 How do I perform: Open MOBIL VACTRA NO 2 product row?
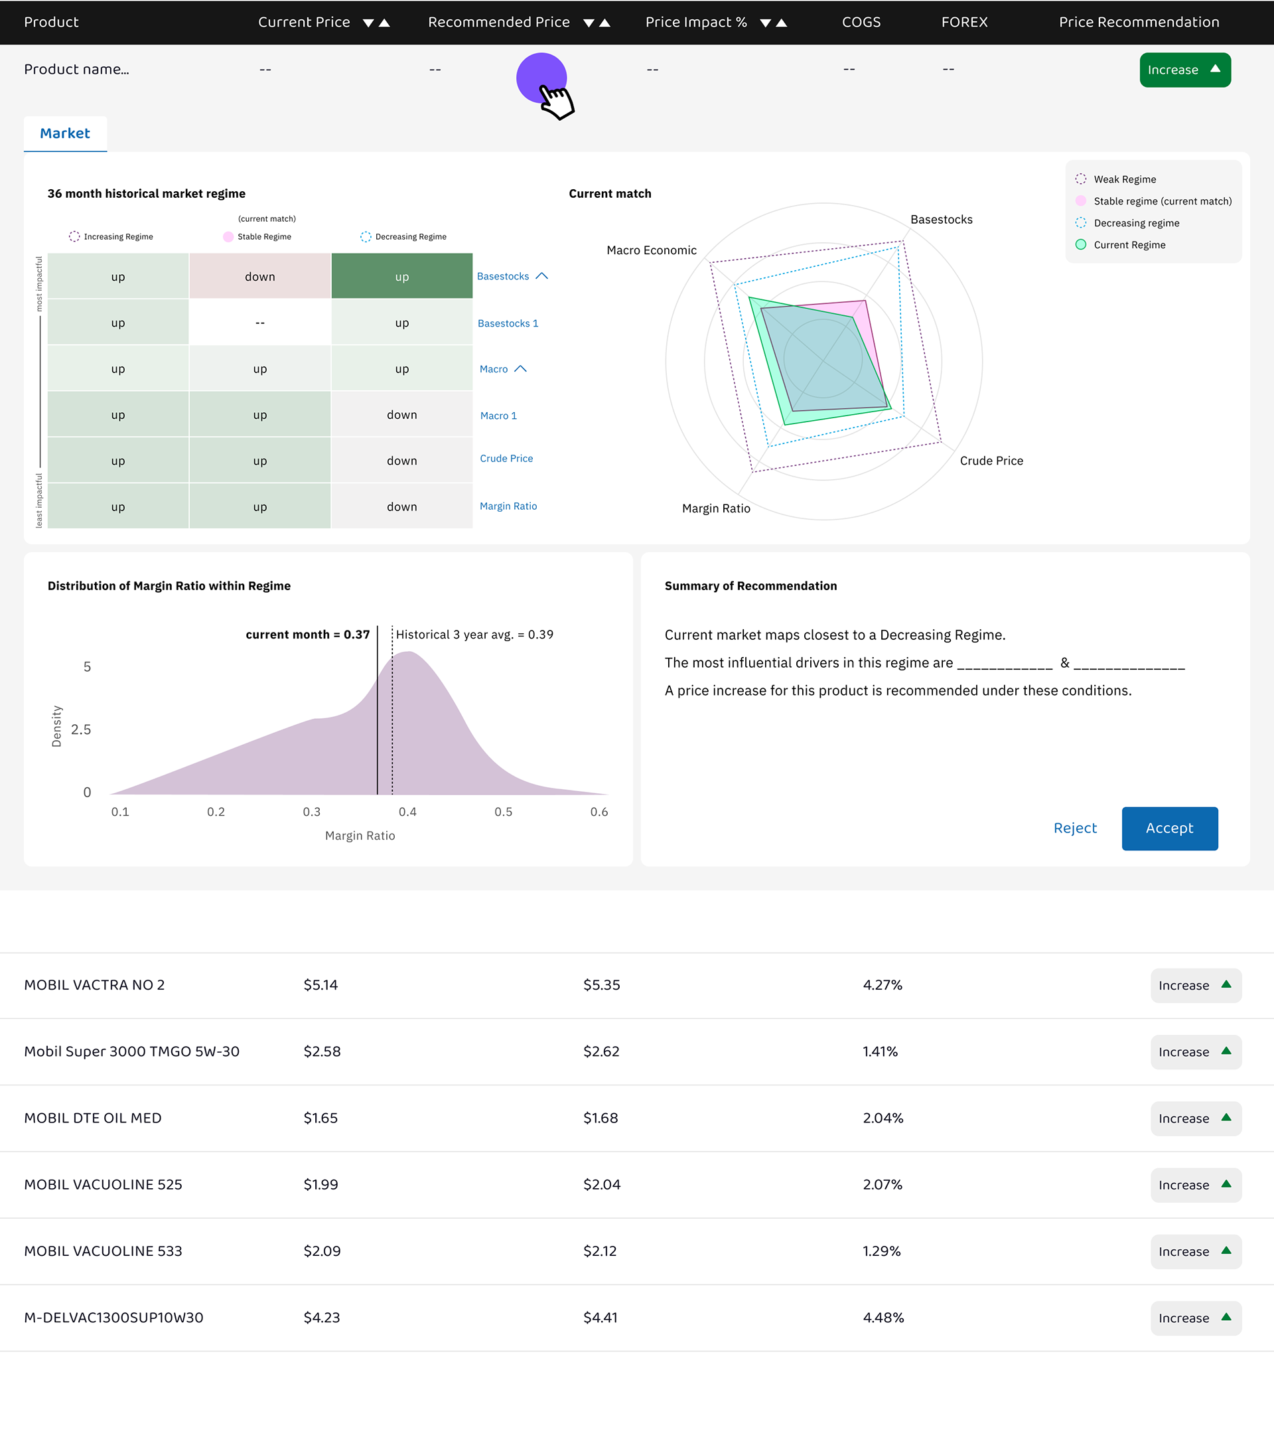[x=94, y=984]
